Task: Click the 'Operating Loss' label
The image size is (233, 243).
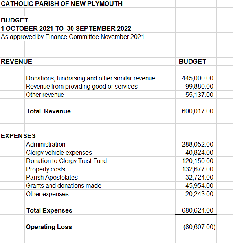Action: point(49,227)
